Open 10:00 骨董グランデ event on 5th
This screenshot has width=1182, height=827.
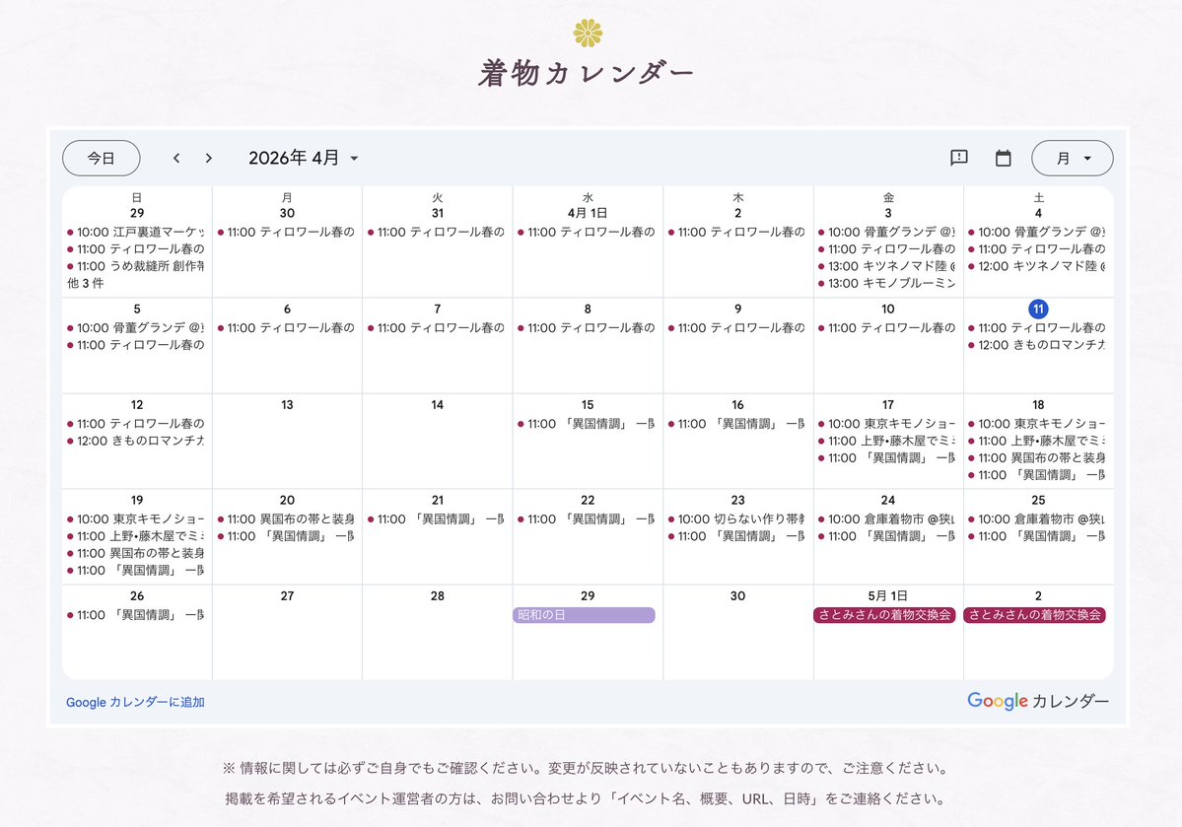(x=136, y=328)
